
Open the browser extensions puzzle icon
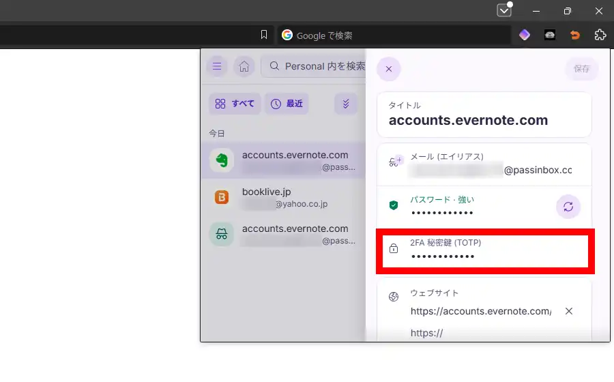[600, 35]
